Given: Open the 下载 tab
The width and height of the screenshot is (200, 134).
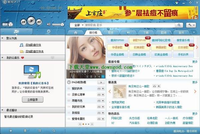Looking at the screenshot, I should pos(146,33).
